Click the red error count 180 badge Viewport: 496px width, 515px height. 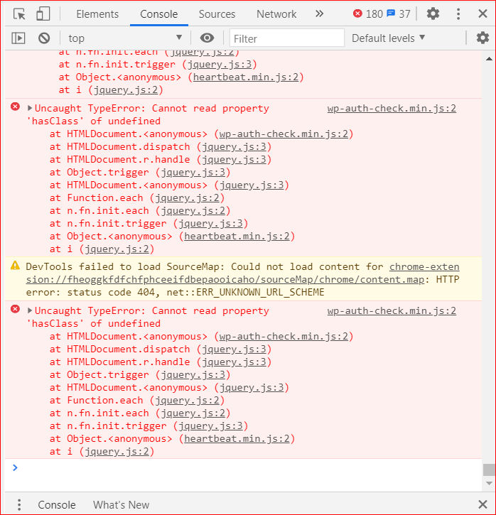coord(368,13)
